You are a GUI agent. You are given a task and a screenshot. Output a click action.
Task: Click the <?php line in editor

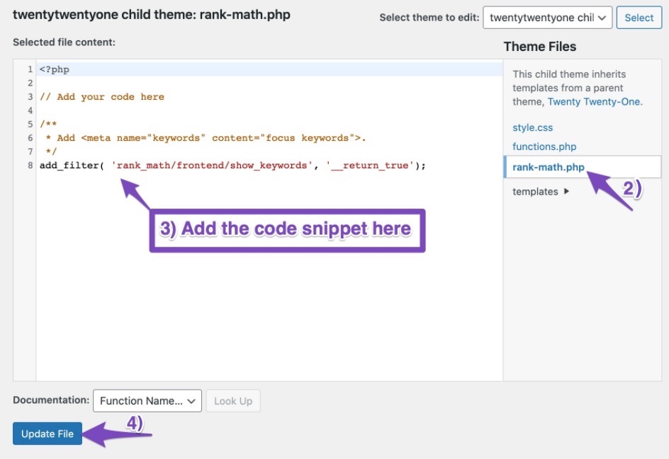(x=55, y=69)
